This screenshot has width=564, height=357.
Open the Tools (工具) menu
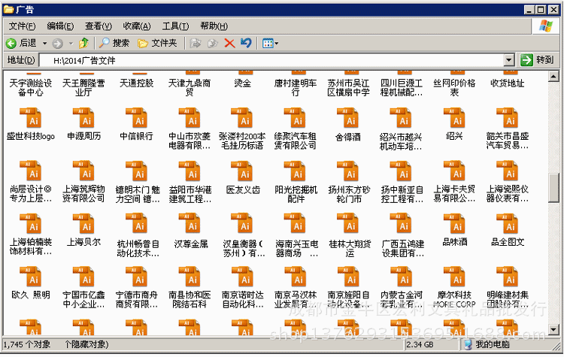click(175, 26)
